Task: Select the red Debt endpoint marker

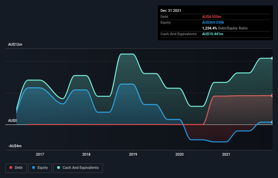Action: click(x=272, y=96)
